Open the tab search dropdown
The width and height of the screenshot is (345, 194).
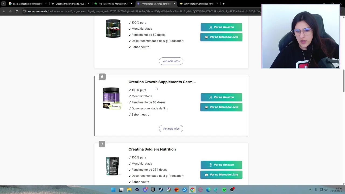pos(3,4)
